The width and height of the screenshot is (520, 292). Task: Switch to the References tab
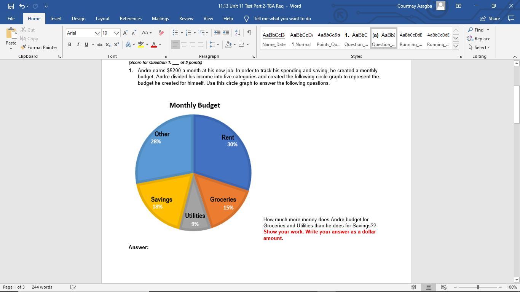131,18
